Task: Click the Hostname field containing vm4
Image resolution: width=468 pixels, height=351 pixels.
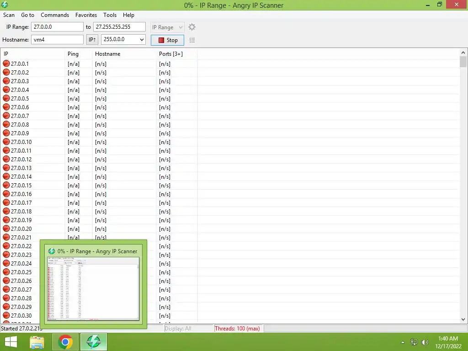Action: pyautogui.click(x=57, y=39)
